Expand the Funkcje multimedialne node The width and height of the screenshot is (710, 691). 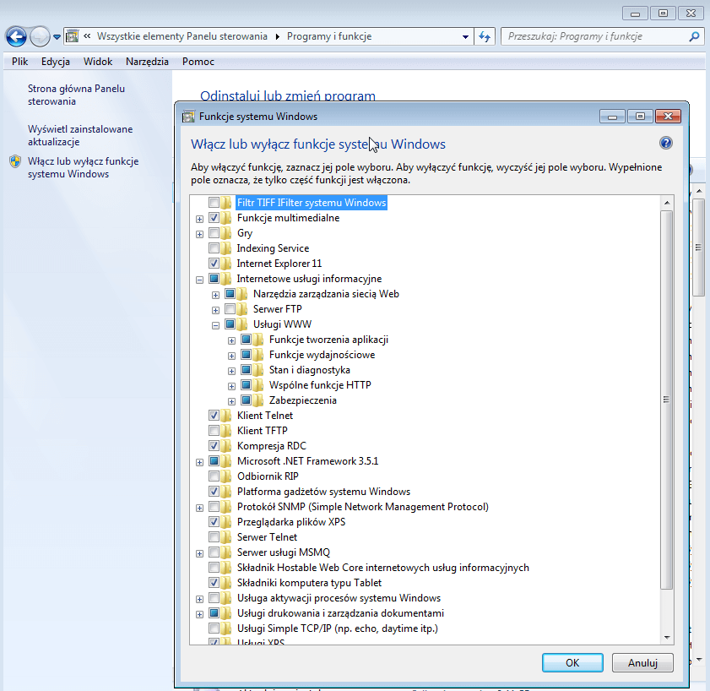point(200,220)
